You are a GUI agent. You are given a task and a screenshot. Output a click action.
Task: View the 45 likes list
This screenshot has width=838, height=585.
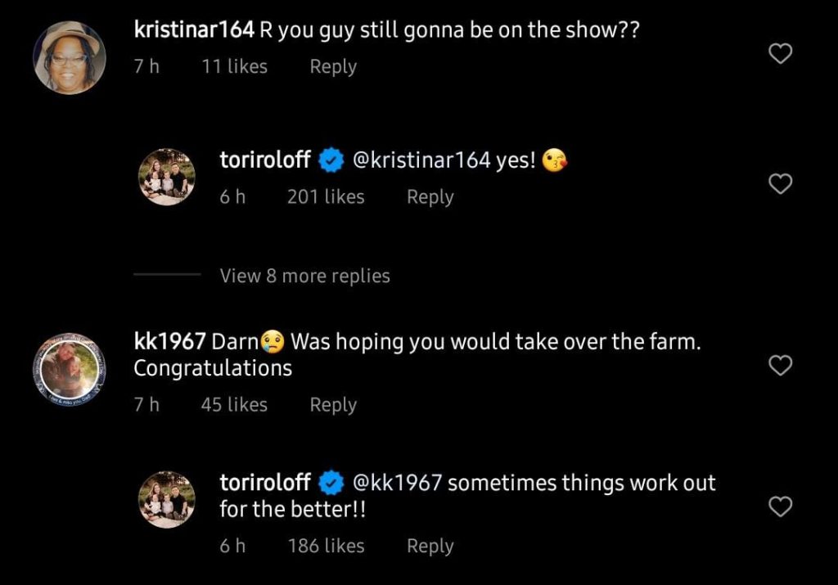pyautogui.click(x=234, y=404)
